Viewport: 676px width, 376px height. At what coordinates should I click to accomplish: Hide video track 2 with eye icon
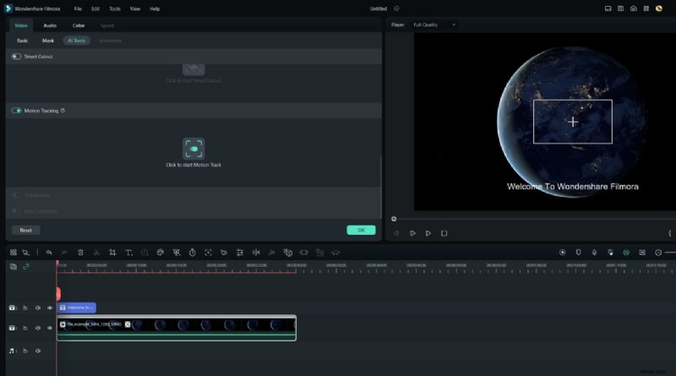50,308
